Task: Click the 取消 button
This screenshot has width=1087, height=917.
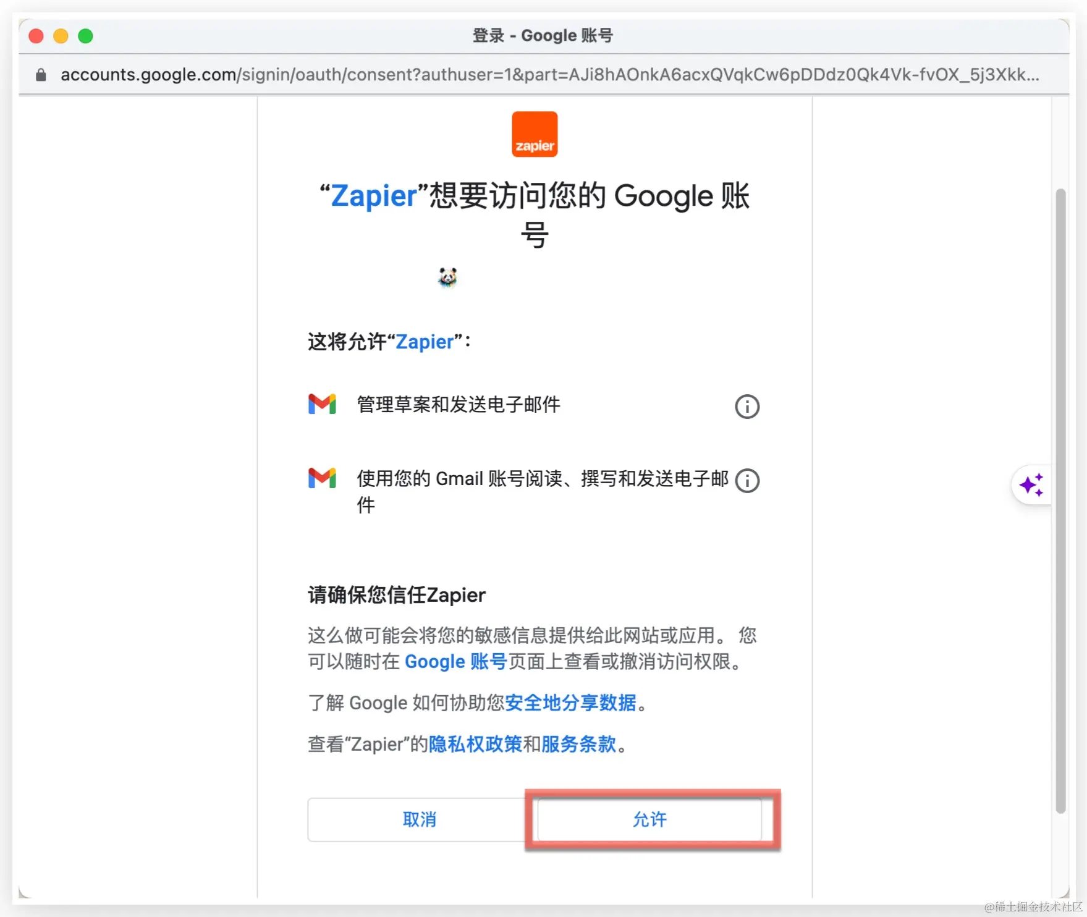Action: coord(419,819)
